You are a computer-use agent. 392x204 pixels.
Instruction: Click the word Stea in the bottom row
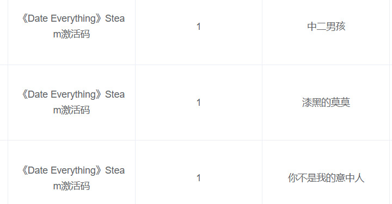115,170
